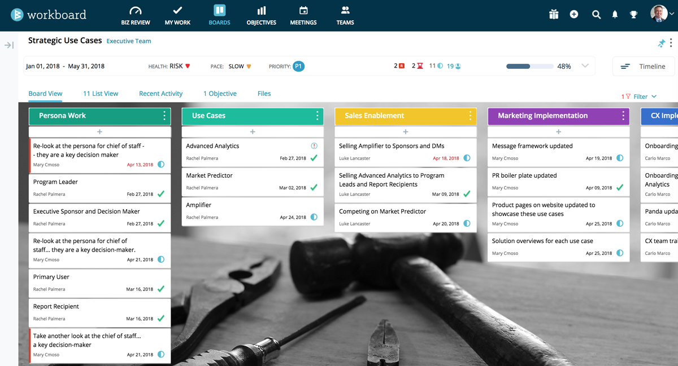Click the Timeline button
This screenshot has width=678, height=366.
644,67
